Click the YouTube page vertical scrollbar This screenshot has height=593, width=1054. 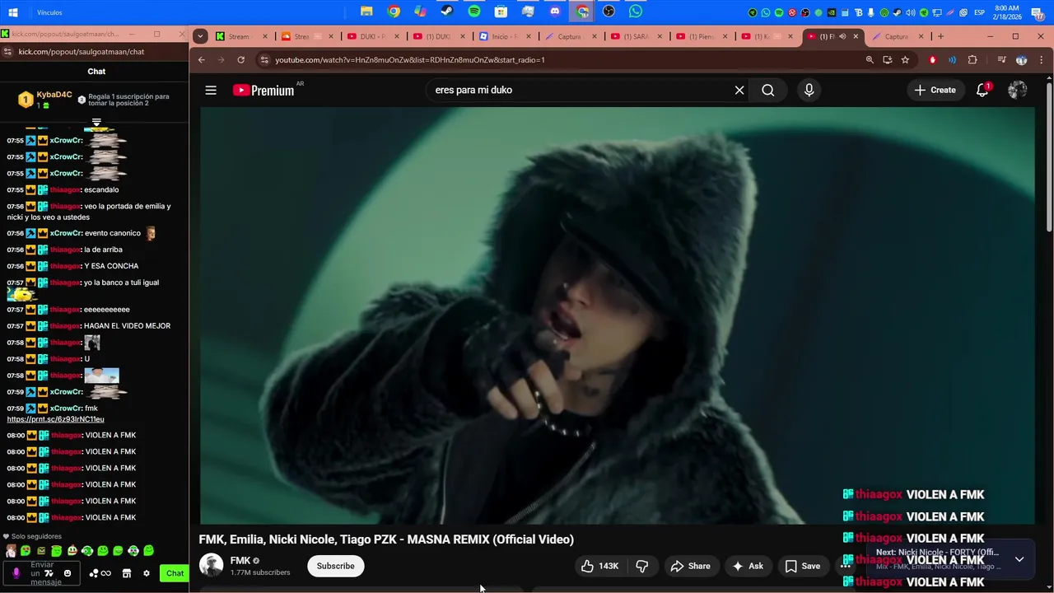click(x=1048, y=156)
